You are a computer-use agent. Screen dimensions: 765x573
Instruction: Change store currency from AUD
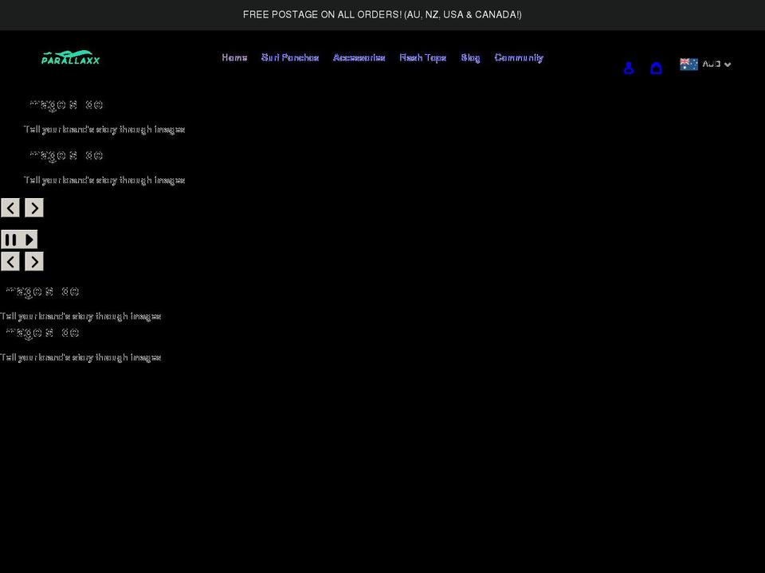pyautogui.click(x=712, y=64)
